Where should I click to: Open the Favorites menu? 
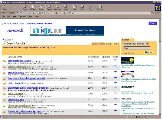point(22,16)
